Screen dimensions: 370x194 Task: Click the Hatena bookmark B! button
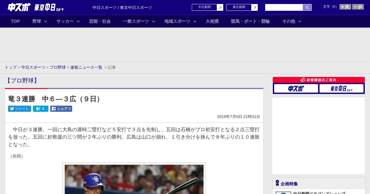point(41,109)
